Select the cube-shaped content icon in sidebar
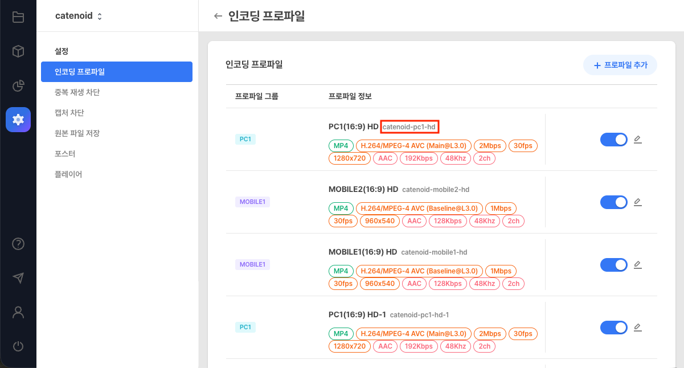This screenshot has width=684, height=368. (18, 51)
